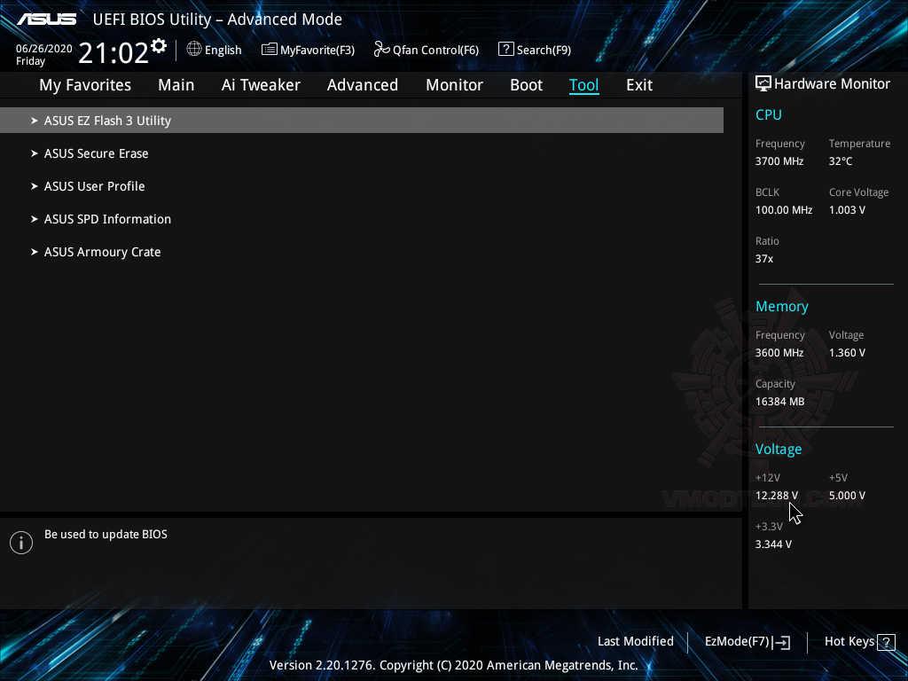This screenshot has height=681, width=908.
Task: Click Version 2.20.1276 copyright text
Action: (453, 665)
